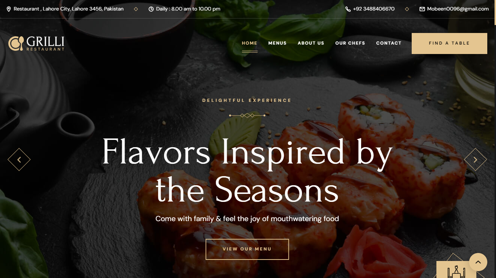Go to the About Us page

point(311,43)
